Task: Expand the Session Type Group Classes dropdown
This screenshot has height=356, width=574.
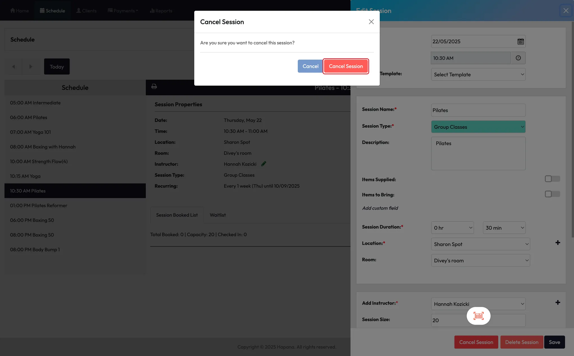Action: click(x=478, y=127)
